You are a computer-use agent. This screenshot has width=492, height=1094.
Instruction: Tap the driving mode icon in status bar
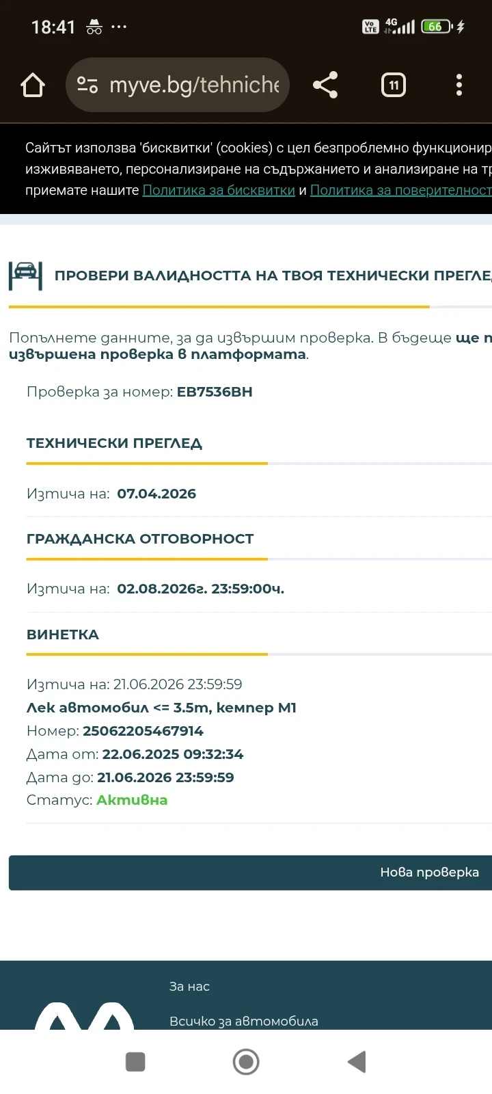tap(94, 27)
